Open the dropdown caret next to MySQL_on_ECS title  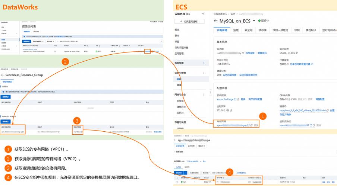pos(254,21)
